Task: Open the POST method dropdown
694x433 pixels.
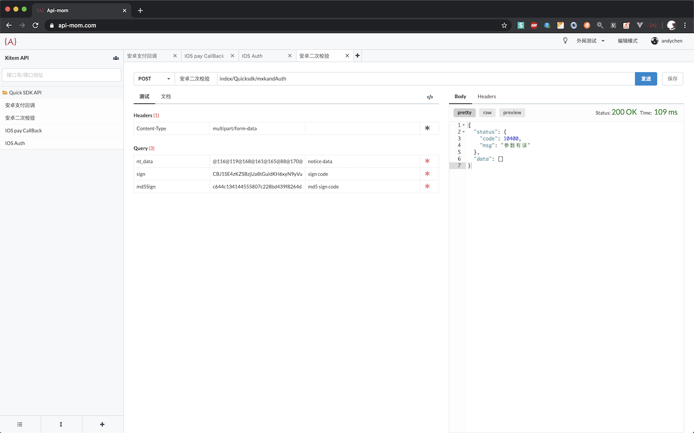Action: [154, 79]
